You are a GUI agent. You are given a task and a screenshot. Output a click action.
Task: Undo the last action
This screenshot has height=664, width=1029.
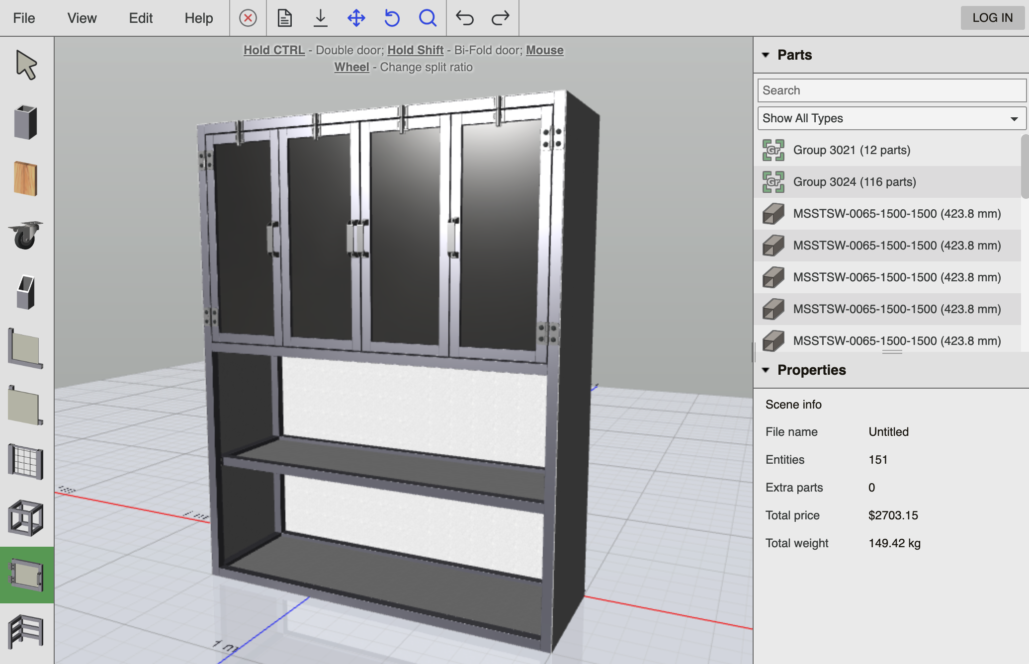coord(464,18)
